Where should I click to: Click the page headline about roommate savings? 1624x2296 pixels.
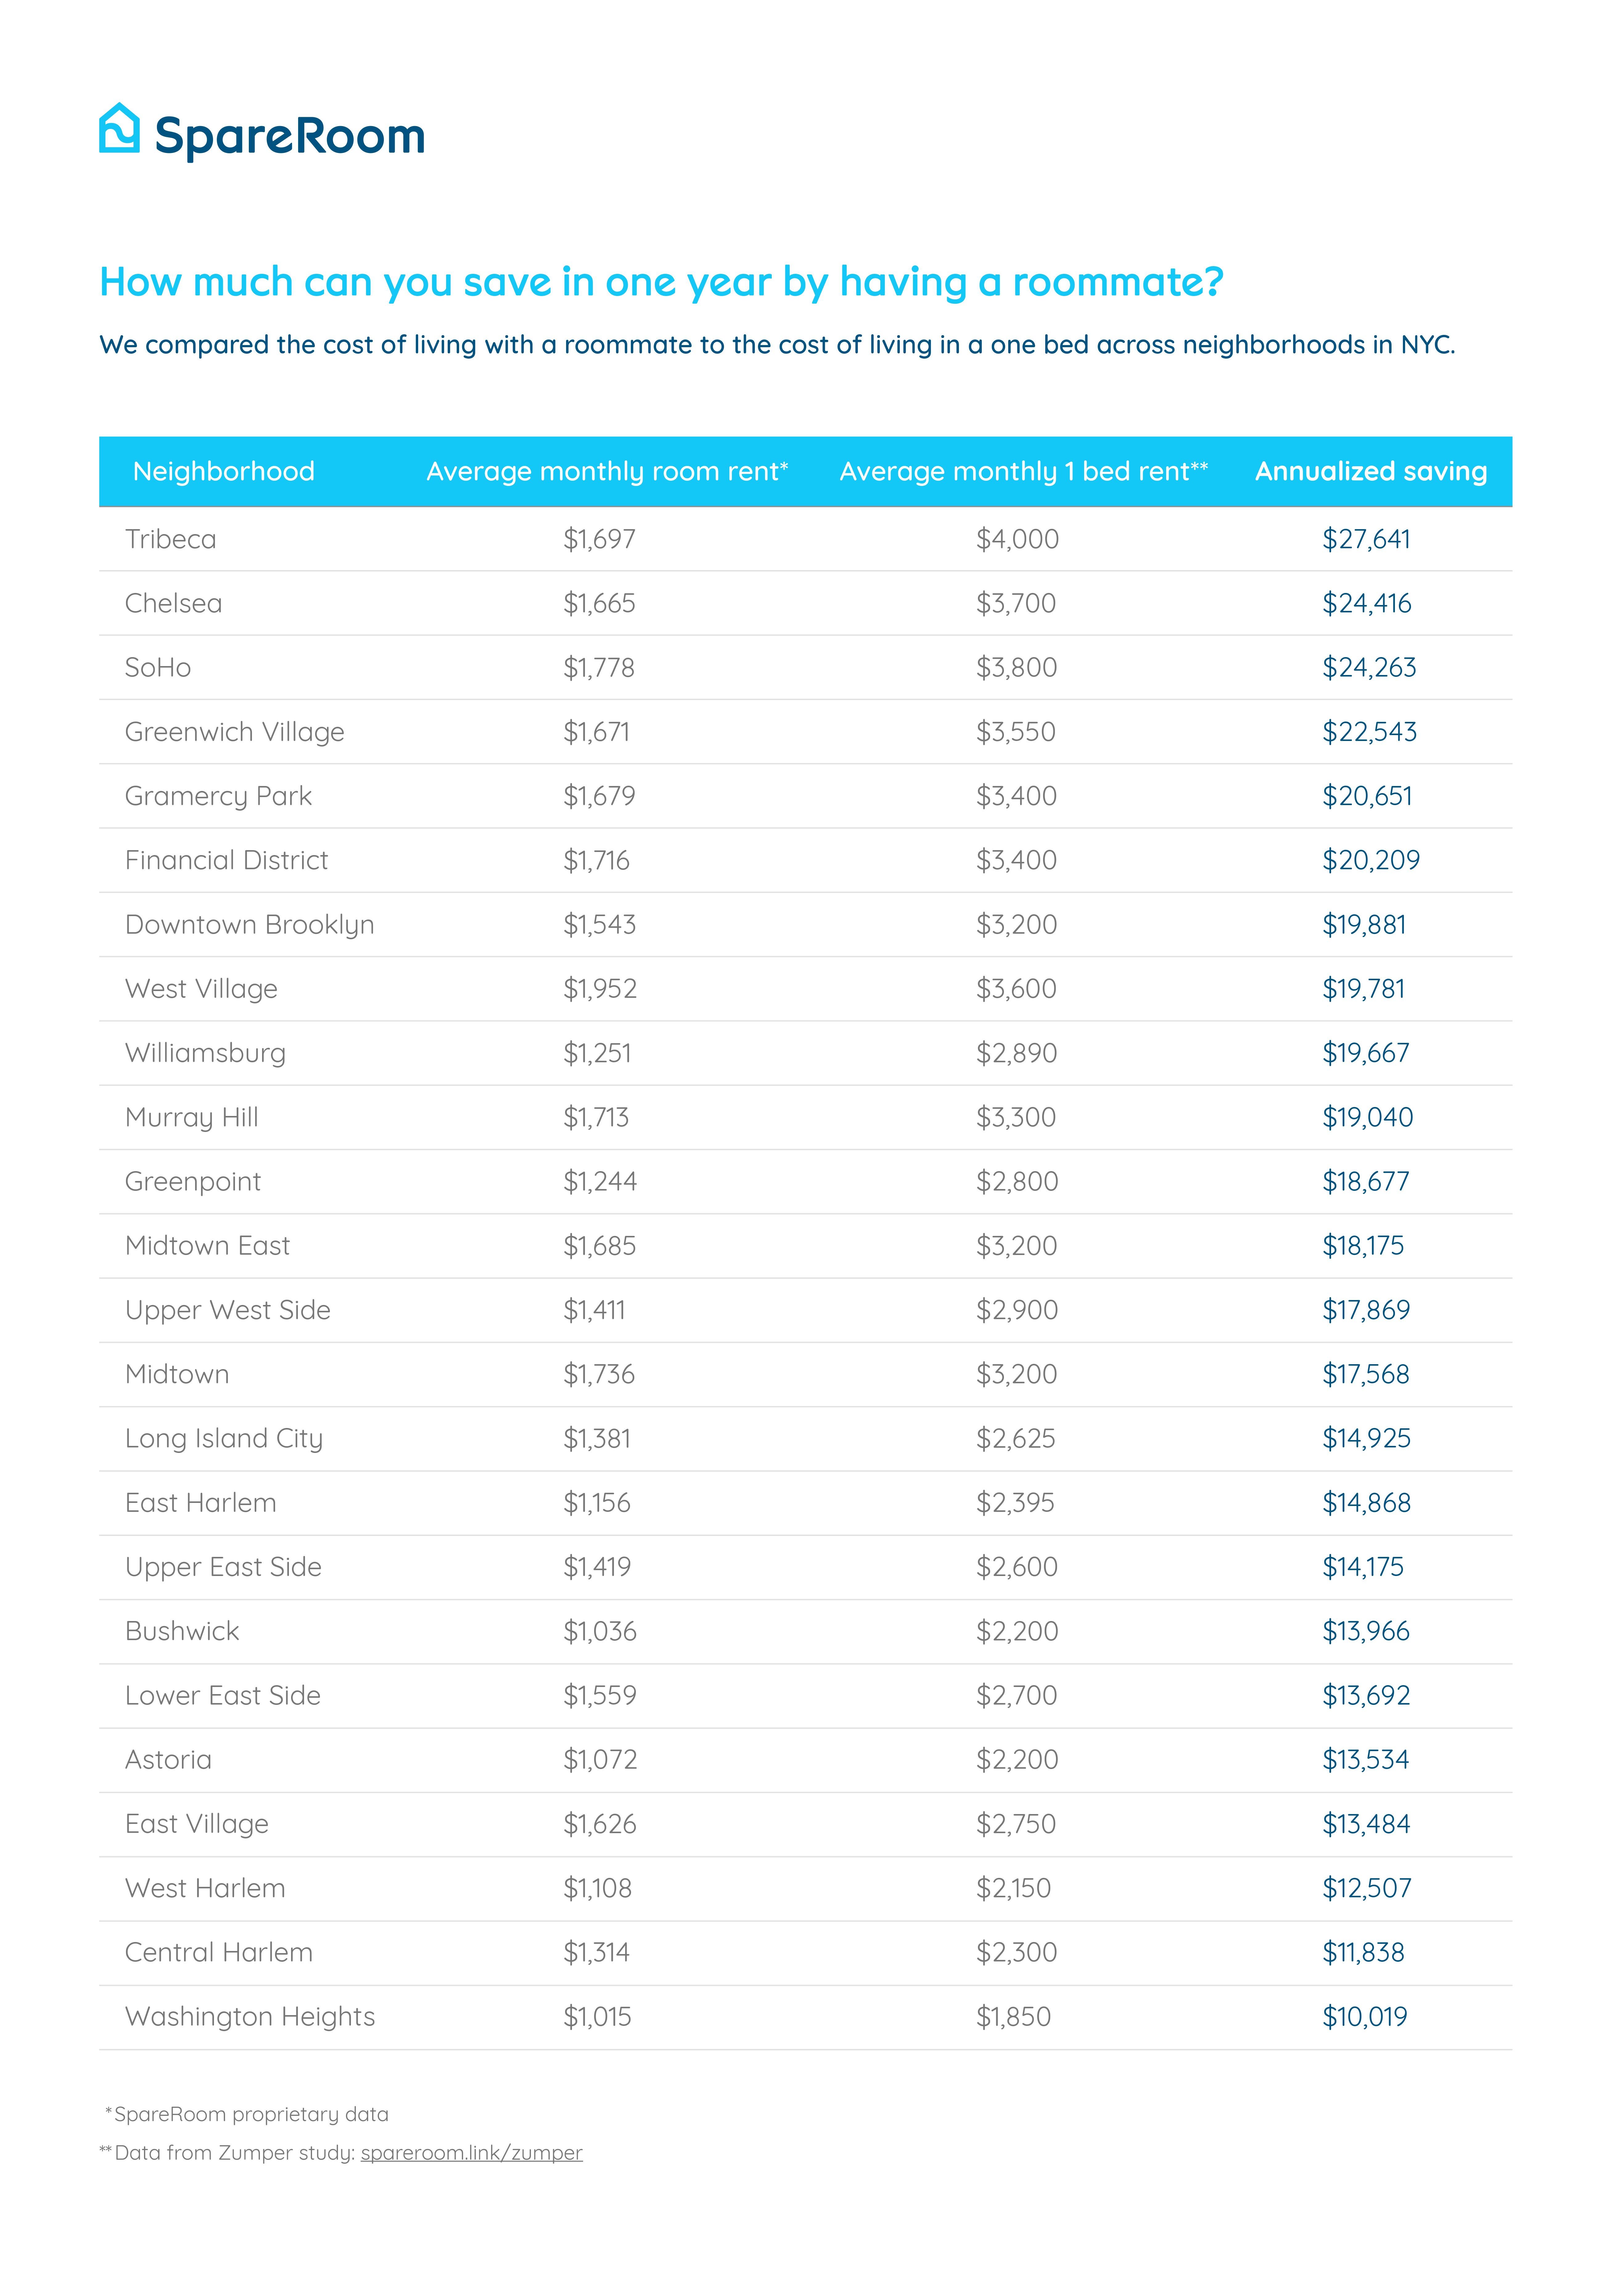click(x=661, y=282)
